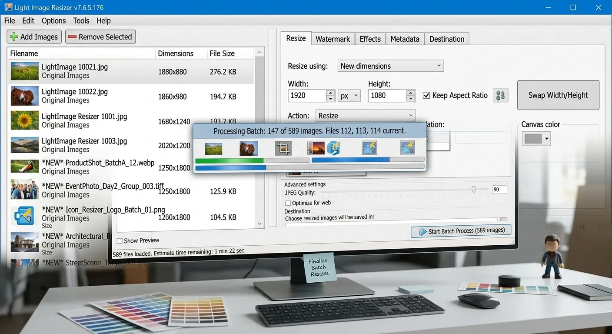
Task: Click the red minus icon on Remove Selected
Action: click(x=72, y=37)
